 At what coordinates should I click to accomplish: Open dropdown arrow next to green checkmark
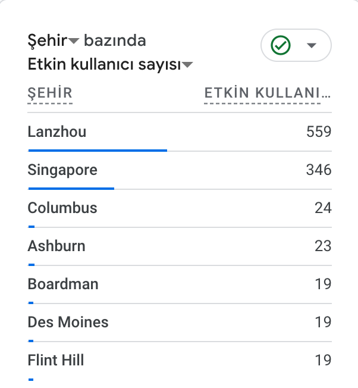tap(311, 46)
